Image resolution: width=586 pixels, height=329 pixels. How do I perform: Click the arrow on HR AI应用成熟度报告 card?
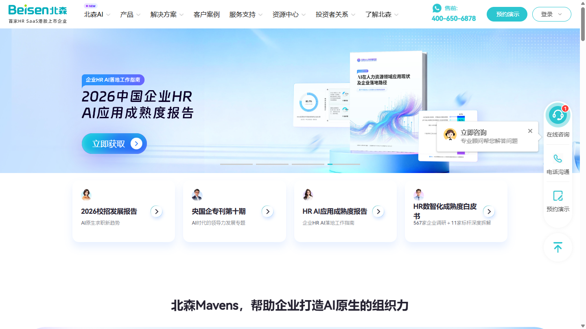pyautogui.click(x=378, y=211)
